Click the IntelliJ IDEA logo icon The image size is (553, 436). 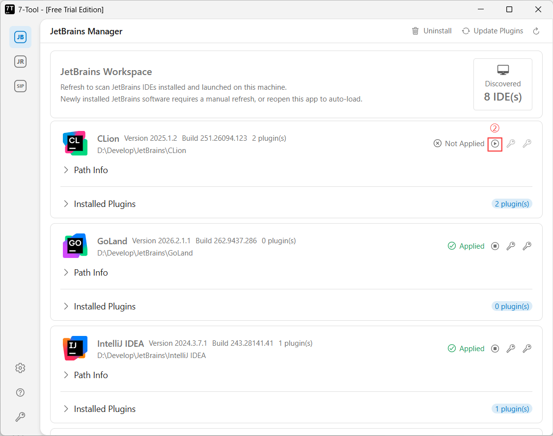[x=75, y=348]
